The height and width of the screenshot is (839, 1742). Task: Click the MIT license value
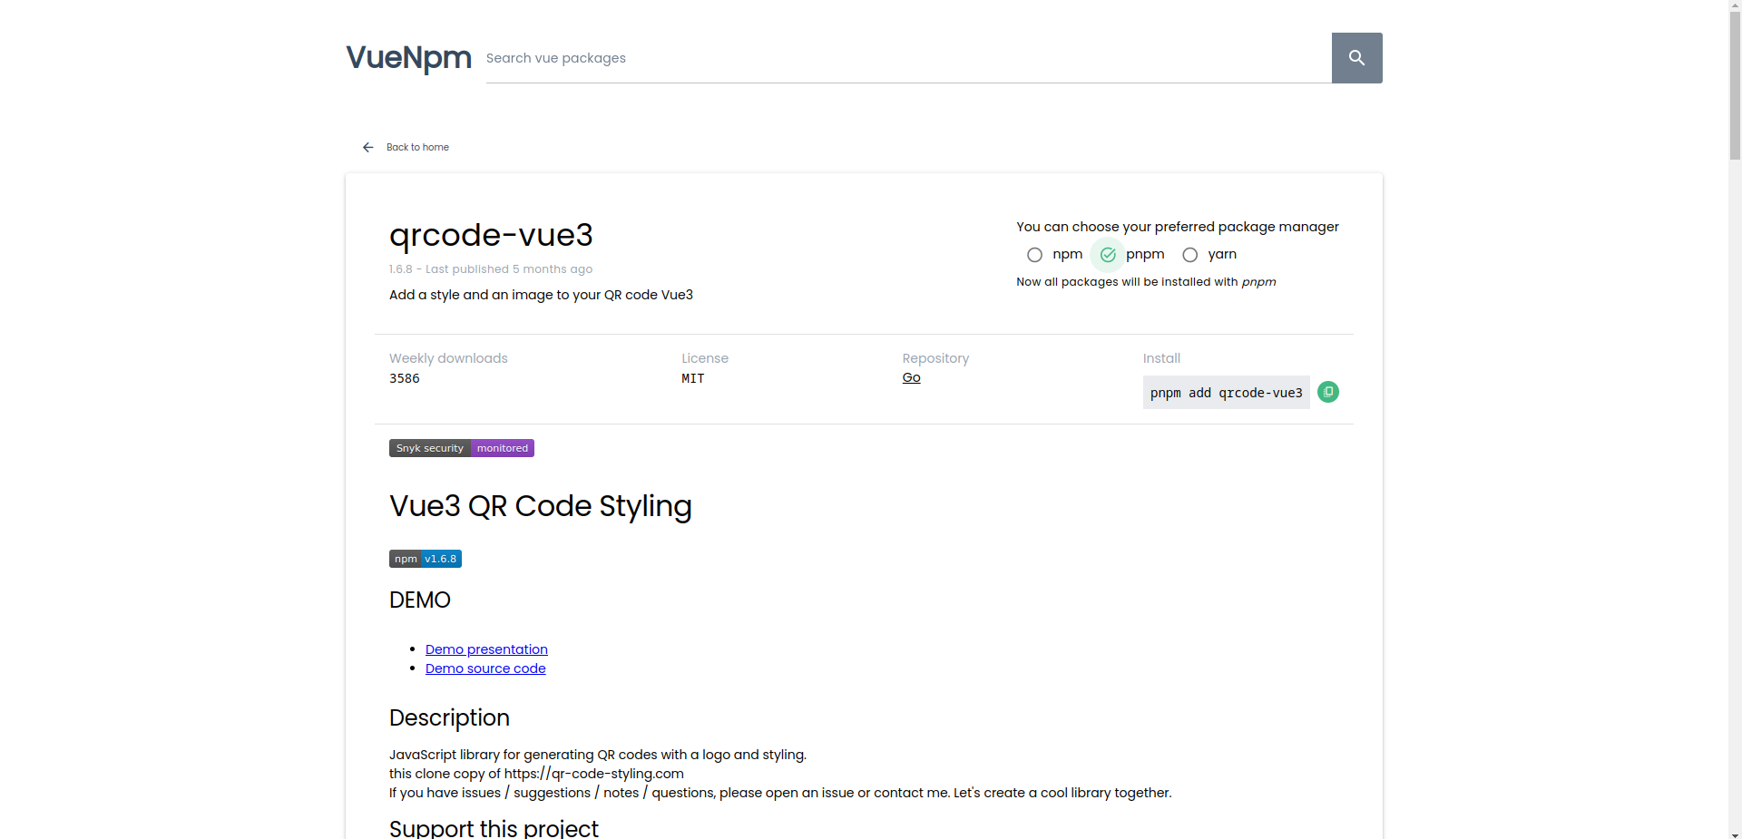click(693, 378)
